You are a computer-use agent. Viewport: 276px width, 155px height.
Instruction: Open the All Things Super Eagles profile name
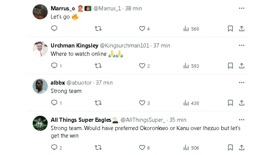tap(81, 120)
